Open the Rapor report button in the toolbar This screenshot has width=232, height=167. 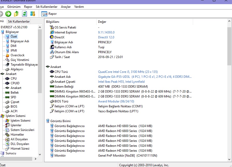[49, 14]
